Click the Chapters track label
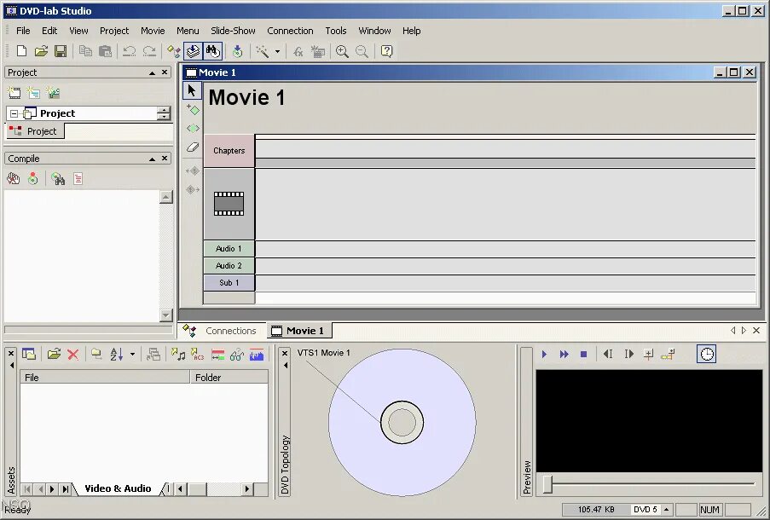Image resolution: width=770 pixels, height=520 pixels. pyautogui.click(x=229, y=151)
